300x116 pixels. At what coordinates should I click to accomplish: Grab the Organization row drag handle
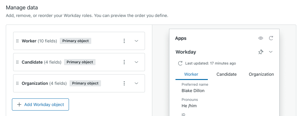pyautogui.click(x=17, y=83)
